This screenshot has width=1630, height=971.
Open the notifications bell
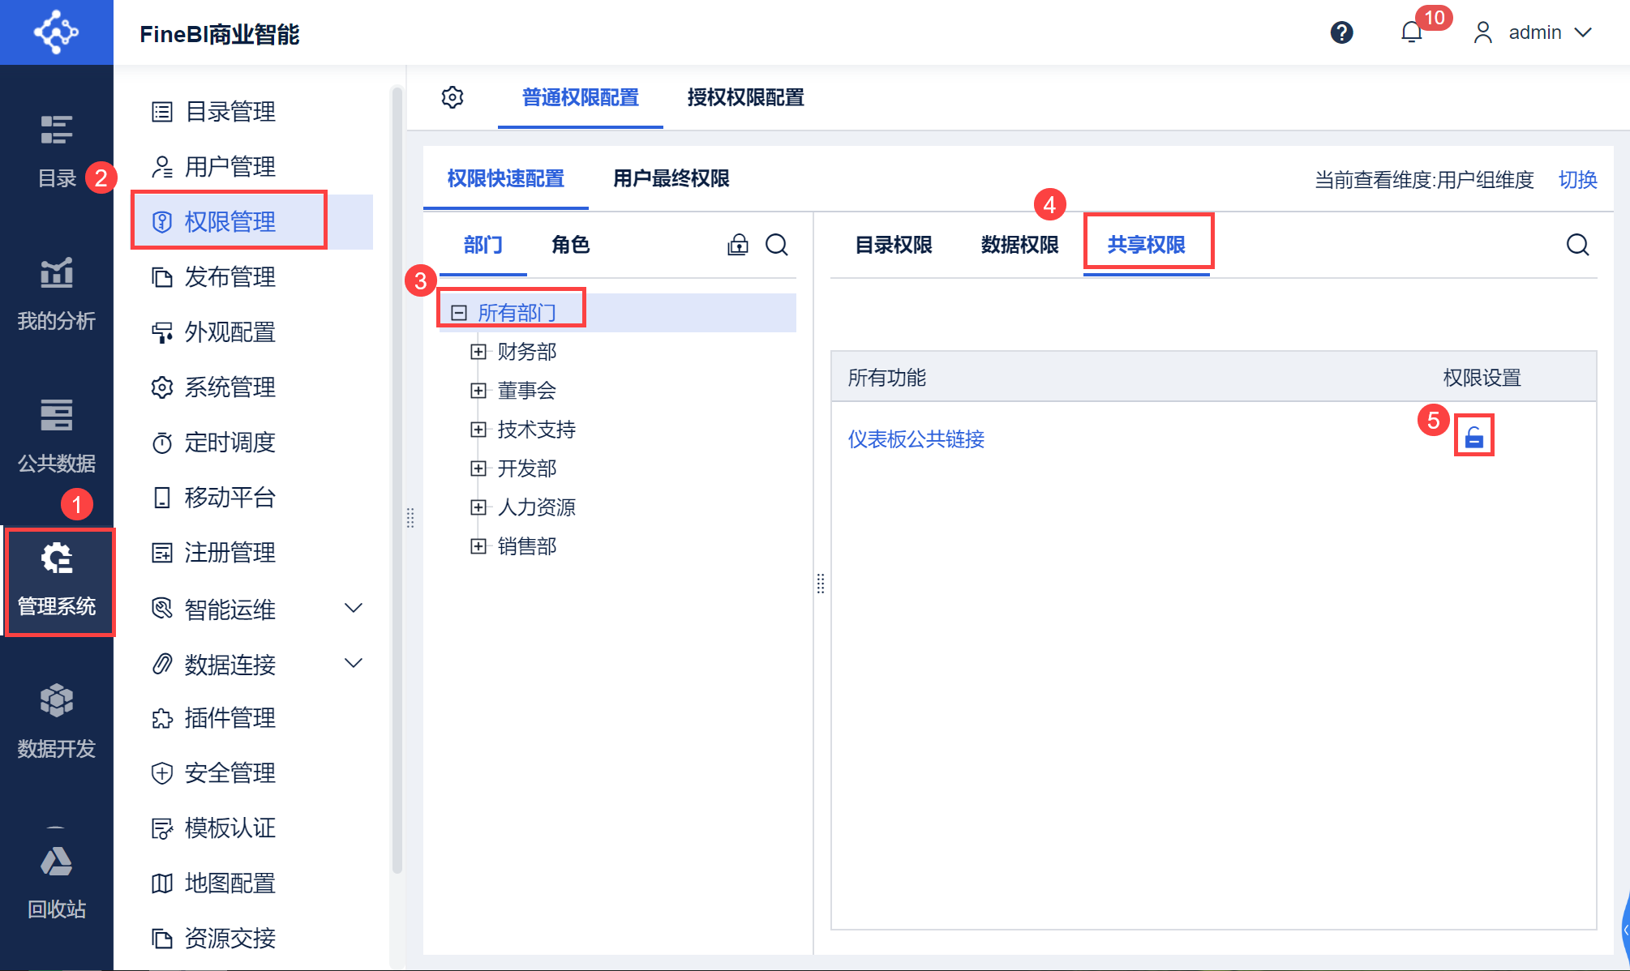point(1411,32)
